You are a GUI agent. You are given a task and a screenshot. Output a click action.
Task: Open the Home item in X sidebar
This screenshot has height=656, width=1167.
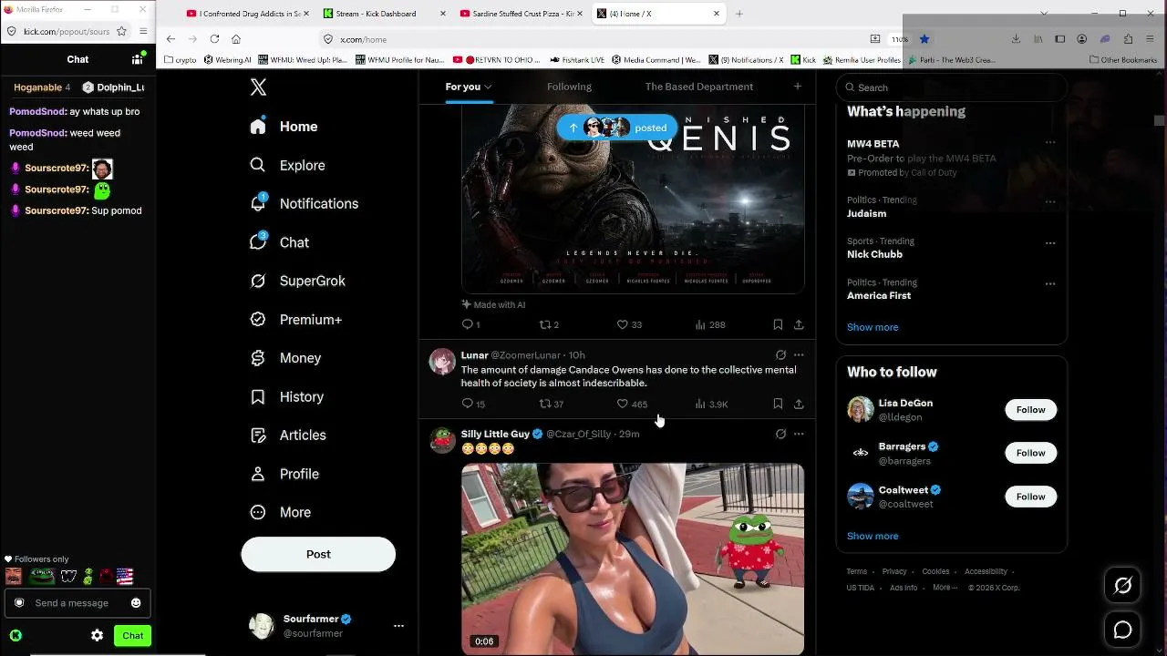coord(284,127)
